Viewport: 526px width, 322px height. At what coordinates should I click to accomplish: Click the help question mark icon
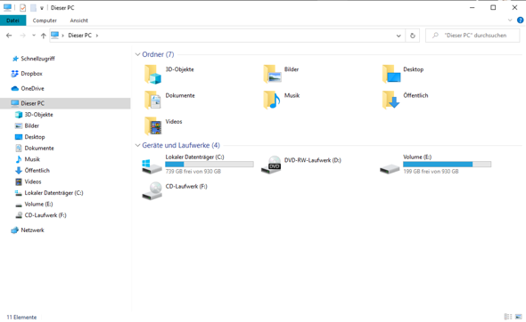coord(520,20)
